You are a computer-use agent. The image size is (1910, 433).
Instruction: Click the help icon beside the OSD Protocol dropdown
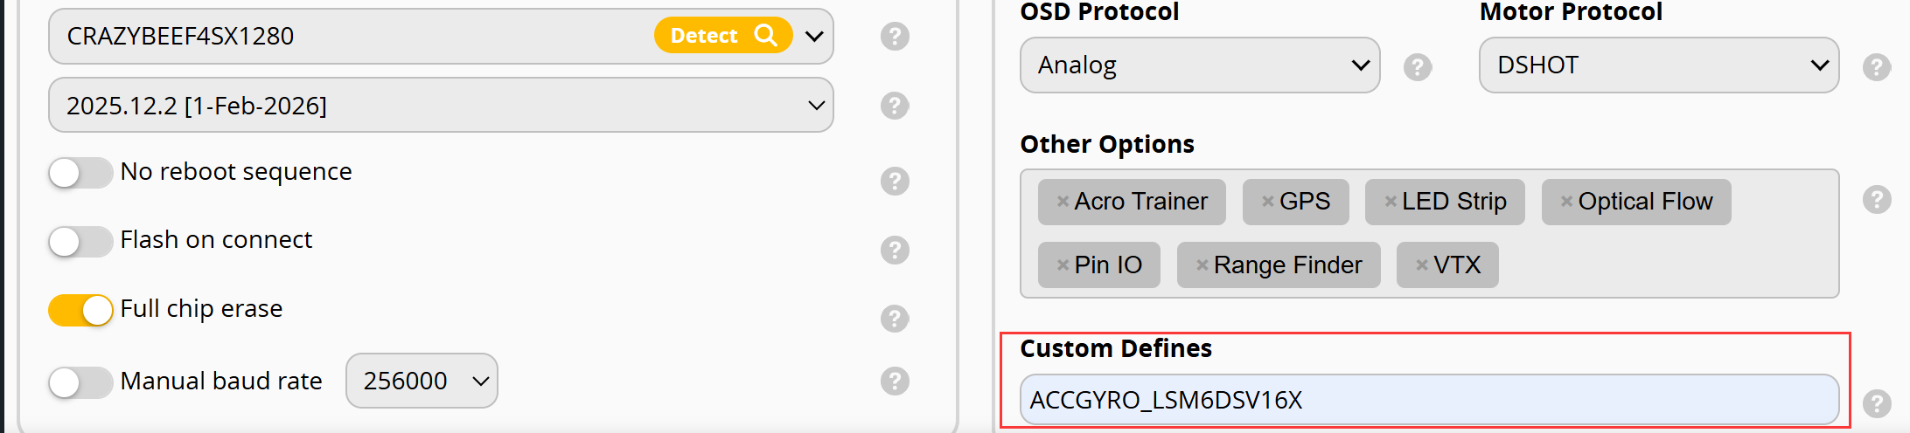[x=1417, y=66]
